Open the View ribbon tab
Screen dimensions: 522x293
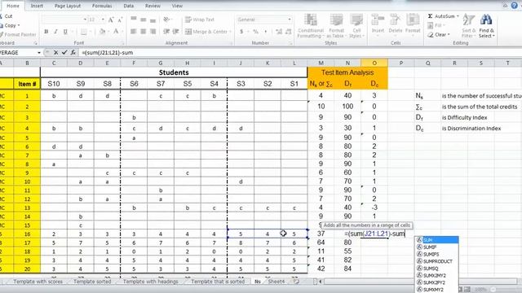[x=177, y=6]
